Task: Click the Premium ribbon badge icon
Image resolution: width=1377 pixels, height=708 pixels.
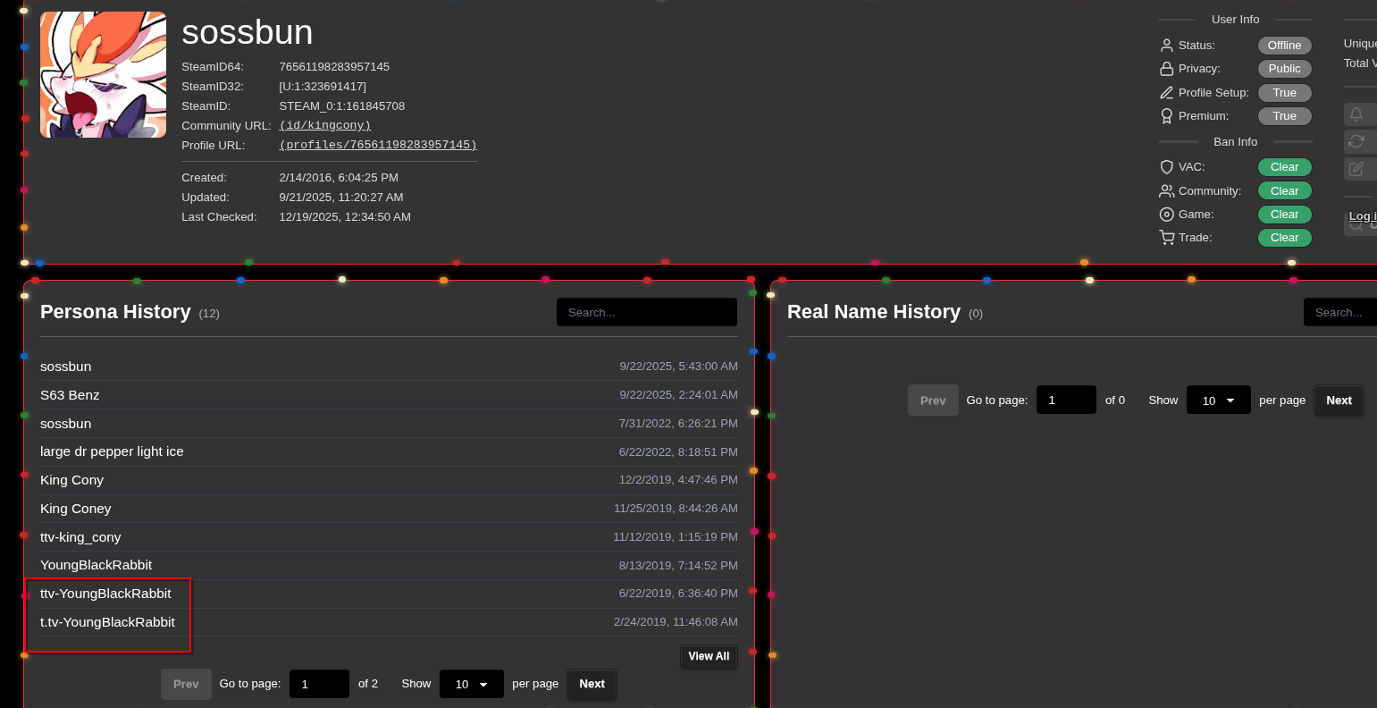Action: pyautogui.click(x=1166, y=116)
